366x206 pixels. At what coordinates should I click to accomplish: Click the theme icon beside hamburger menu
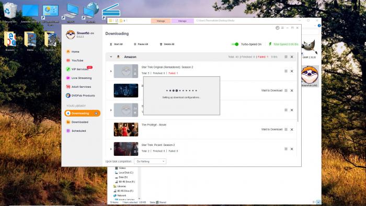(x=277, y=28)
